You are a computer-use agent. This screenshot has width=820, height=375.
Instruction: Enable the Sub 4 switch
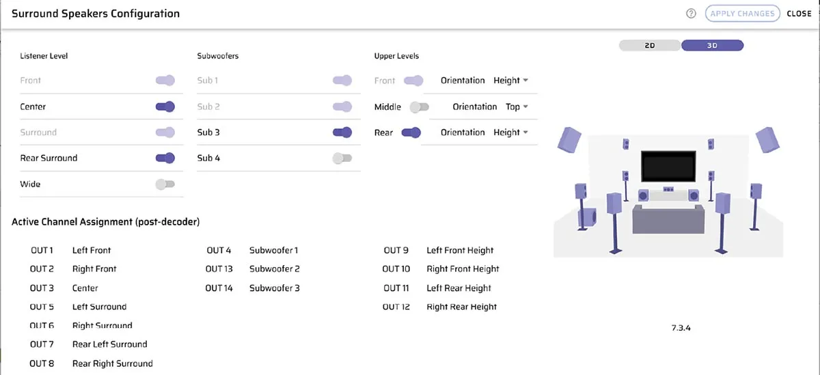tap(342, 158)
